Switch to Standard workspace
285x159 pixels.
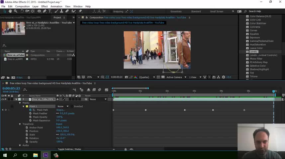click(196, 11)
